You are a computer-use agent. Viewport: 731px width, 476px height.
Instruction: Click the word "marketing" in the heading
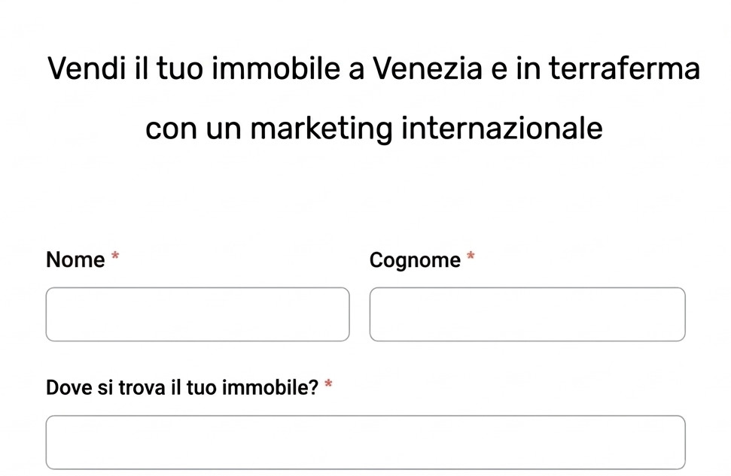(x=321, y=129)
